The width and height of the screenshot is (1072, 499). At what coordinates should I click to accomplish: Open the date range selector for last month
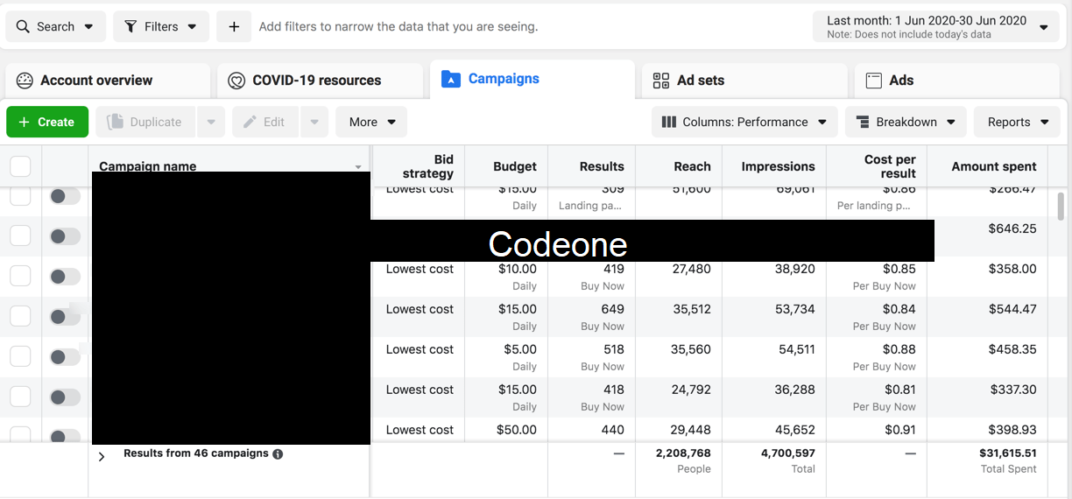point(934,26)
